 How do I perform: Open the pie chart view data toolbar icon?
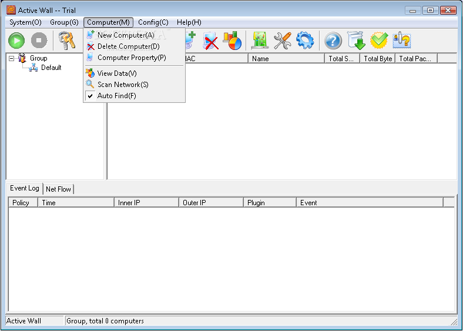[x=233, y=41]
